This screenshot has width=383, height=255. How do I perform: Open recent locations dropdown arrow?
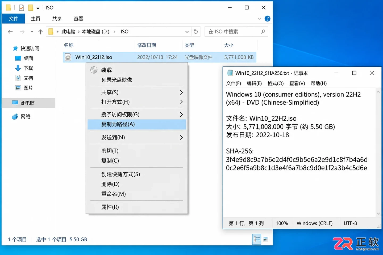pyautogui.click(x=32, y=32)
